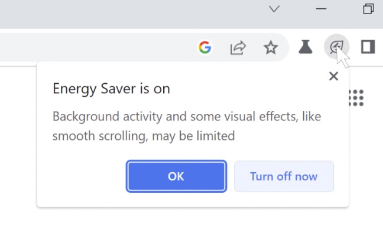Expand the tab search chevron
383x233 pixels.
pos(274,9)
